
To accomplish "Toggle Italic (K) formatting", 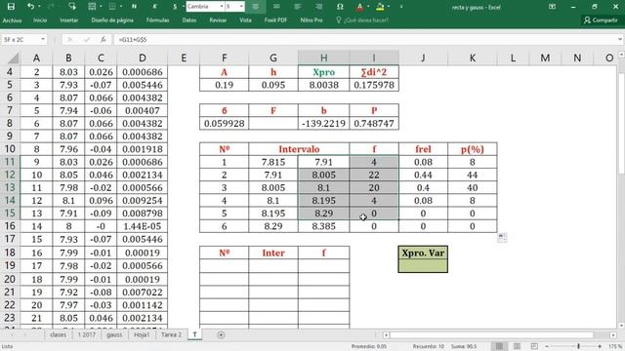I will (x=154, y=7).
